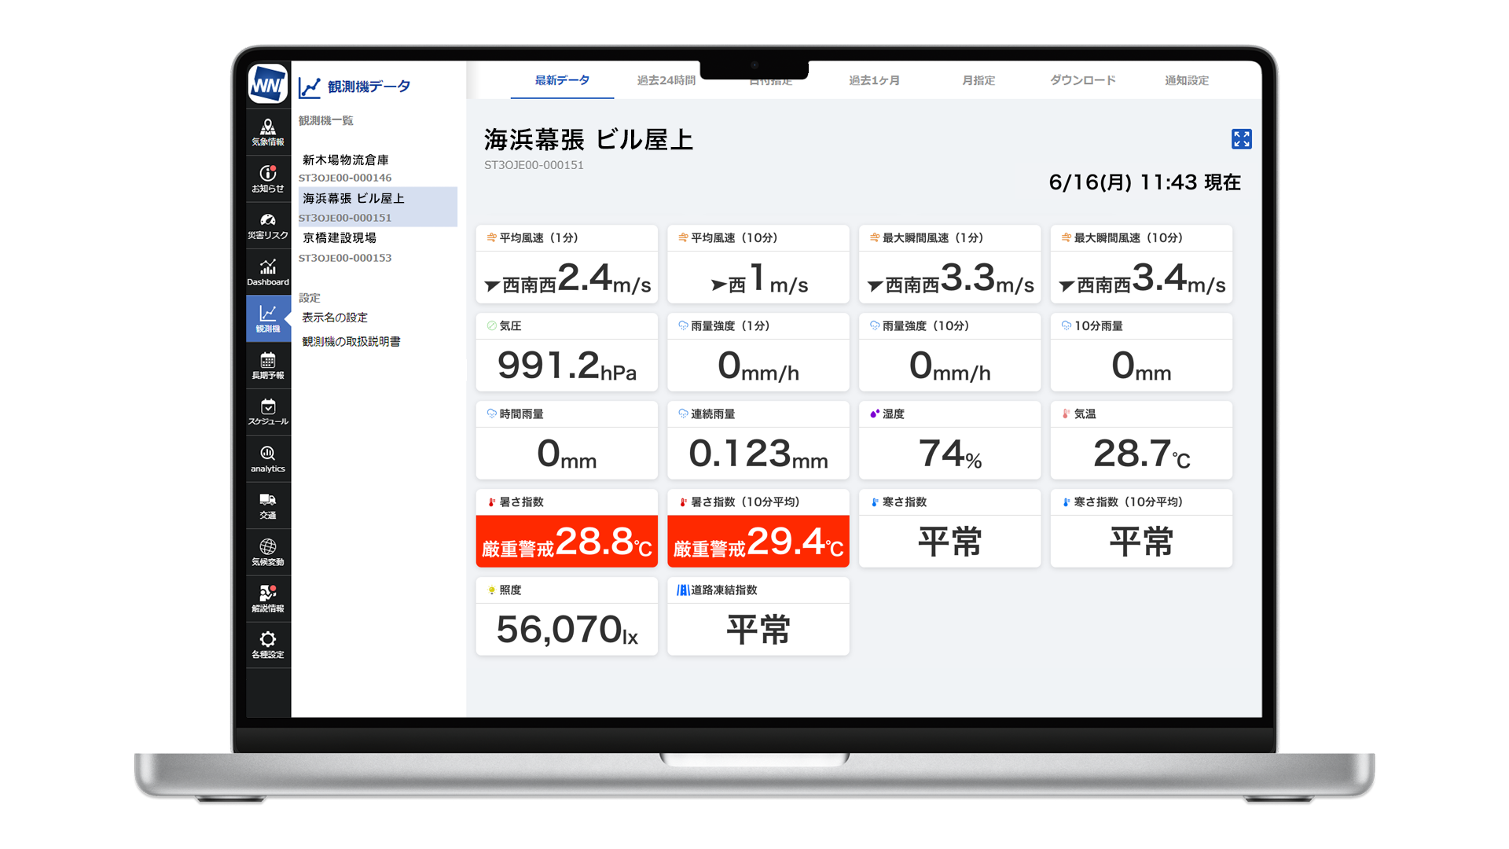Click the droplet icon on 湿度 card
This screenshot has height=849, width=1509.
[874, 413]
